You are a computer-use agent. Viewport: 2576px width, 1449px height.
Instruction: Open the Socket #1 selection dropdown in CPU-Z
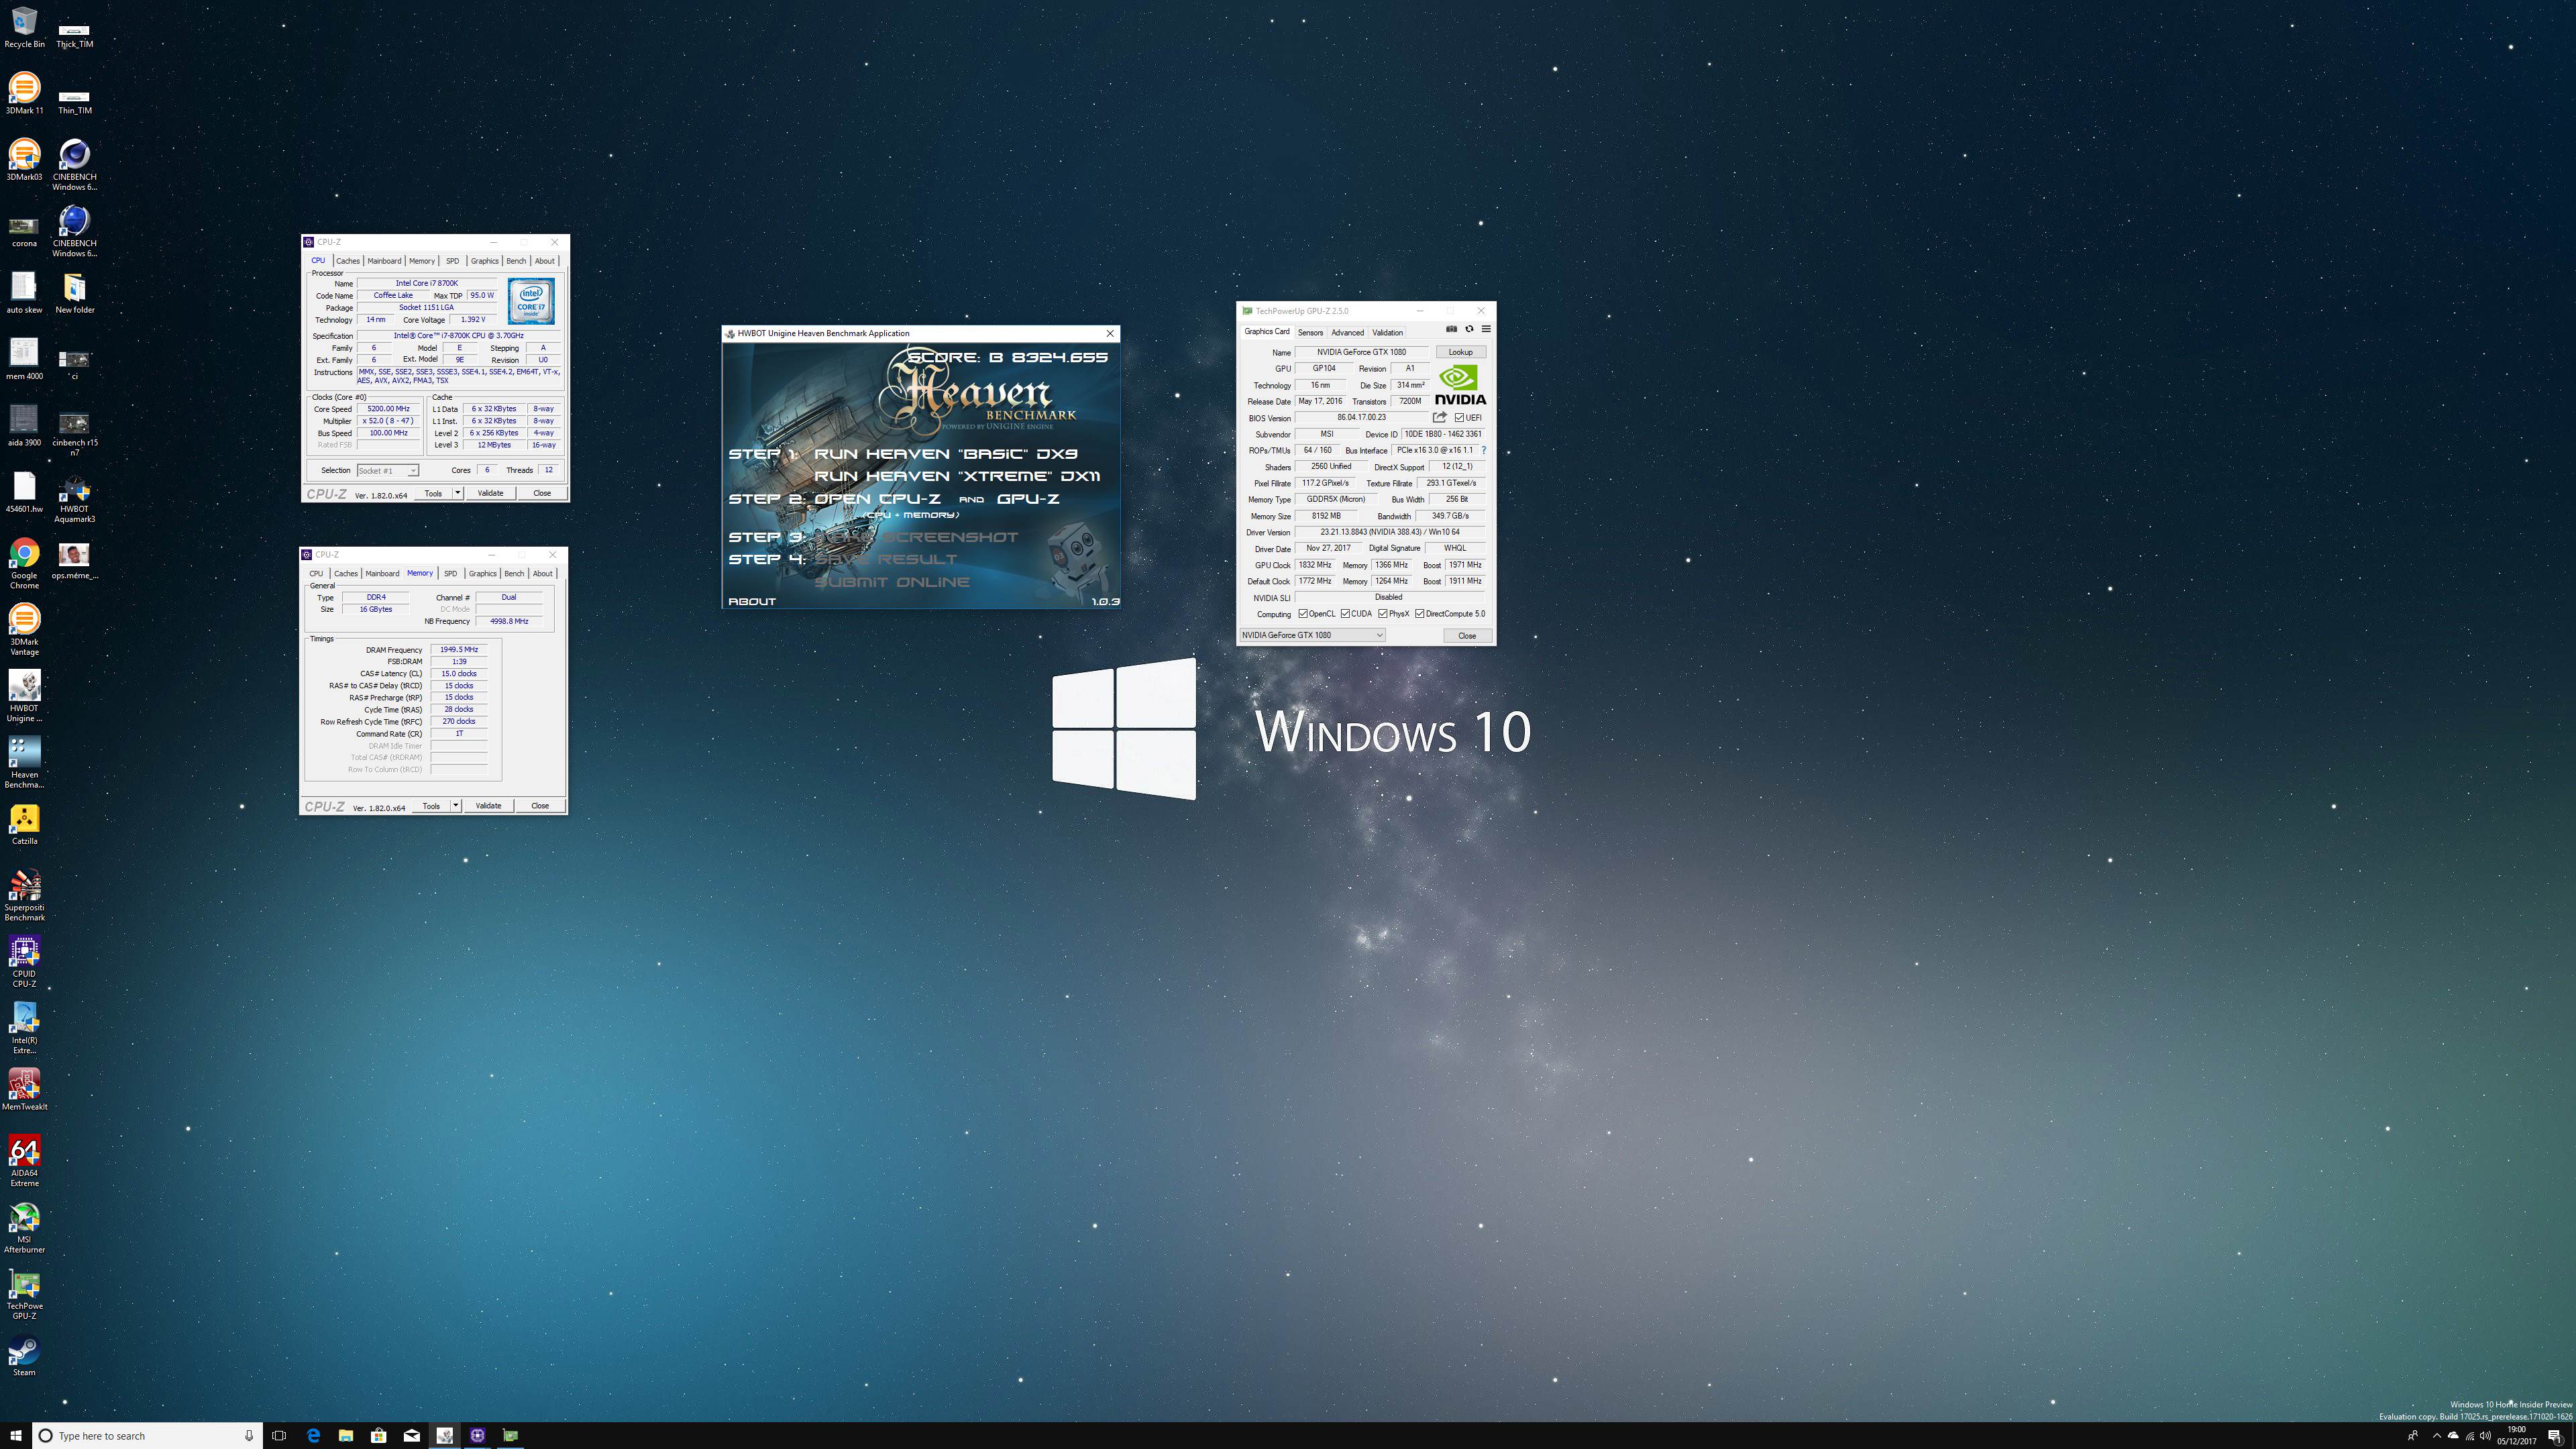point(388,470)
